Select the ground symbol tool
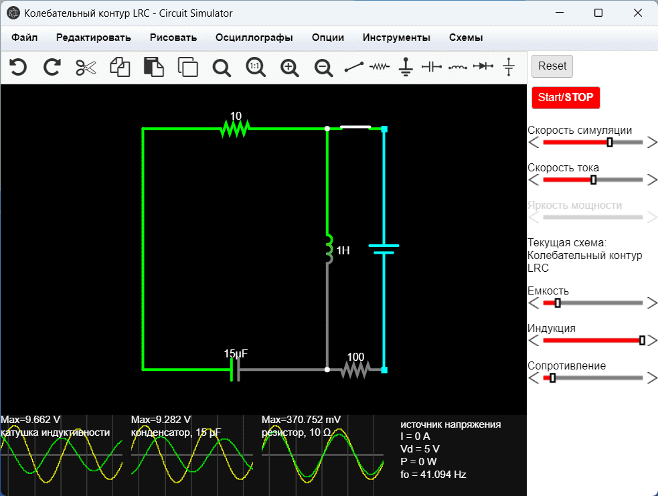 pyautogui.click(x=405, y=67)
